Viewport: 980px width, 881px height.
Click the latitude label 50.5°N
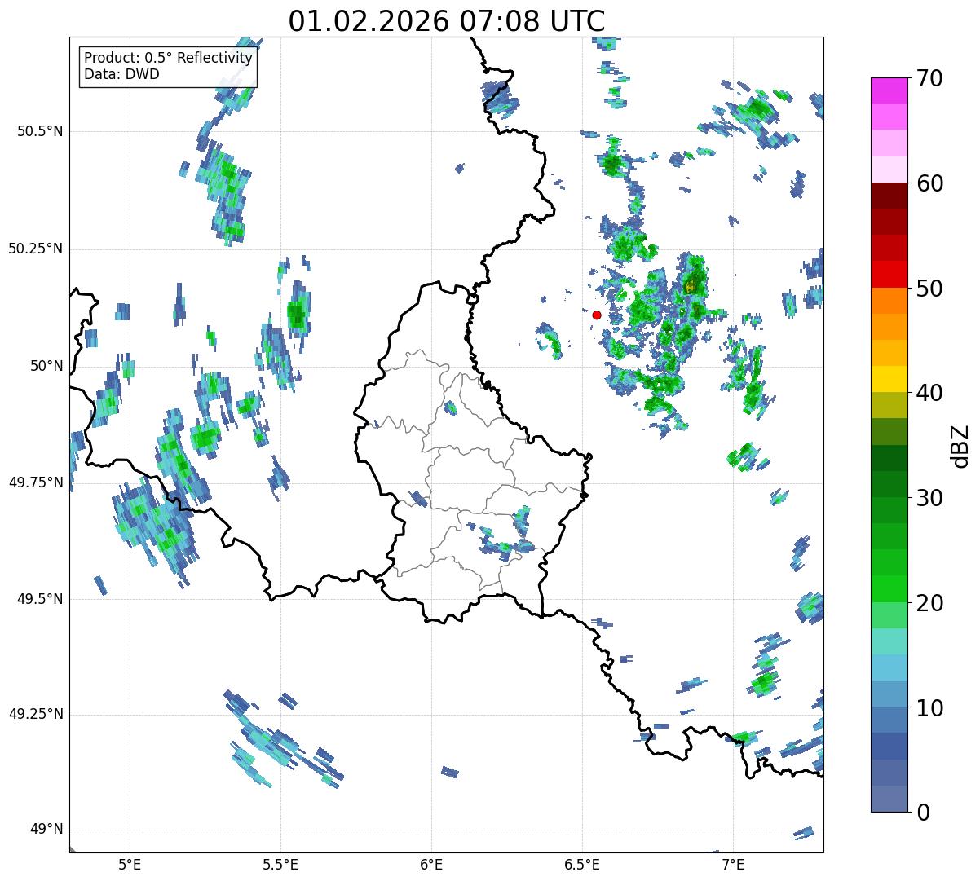point(40,131)
